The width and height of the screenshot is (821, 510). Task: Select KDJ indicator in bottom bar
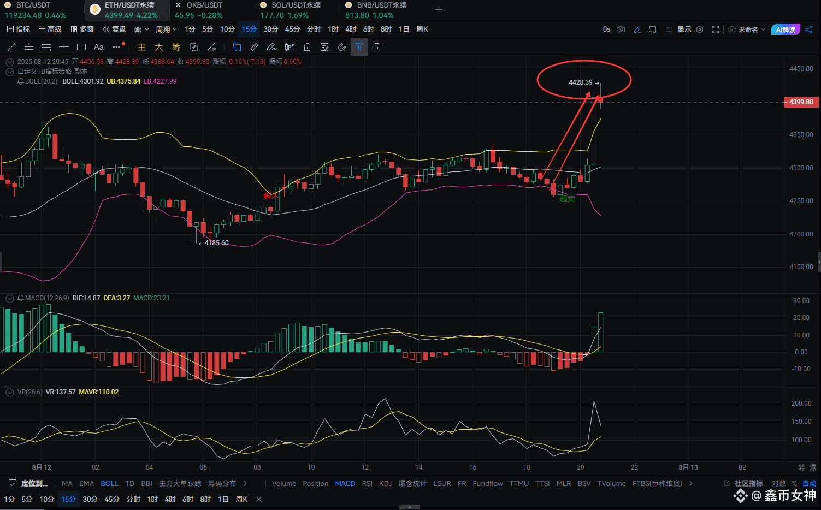tap(385, 483)
